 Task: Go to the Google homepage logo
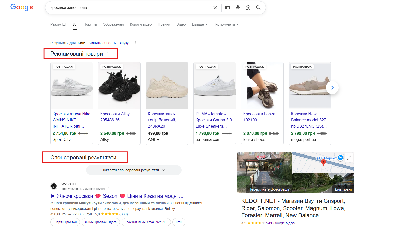point(22,7)
